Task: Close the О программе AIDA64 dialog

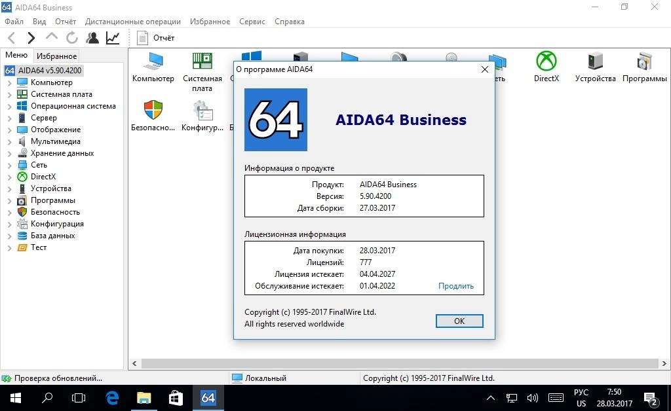Action: click(484, 69)
